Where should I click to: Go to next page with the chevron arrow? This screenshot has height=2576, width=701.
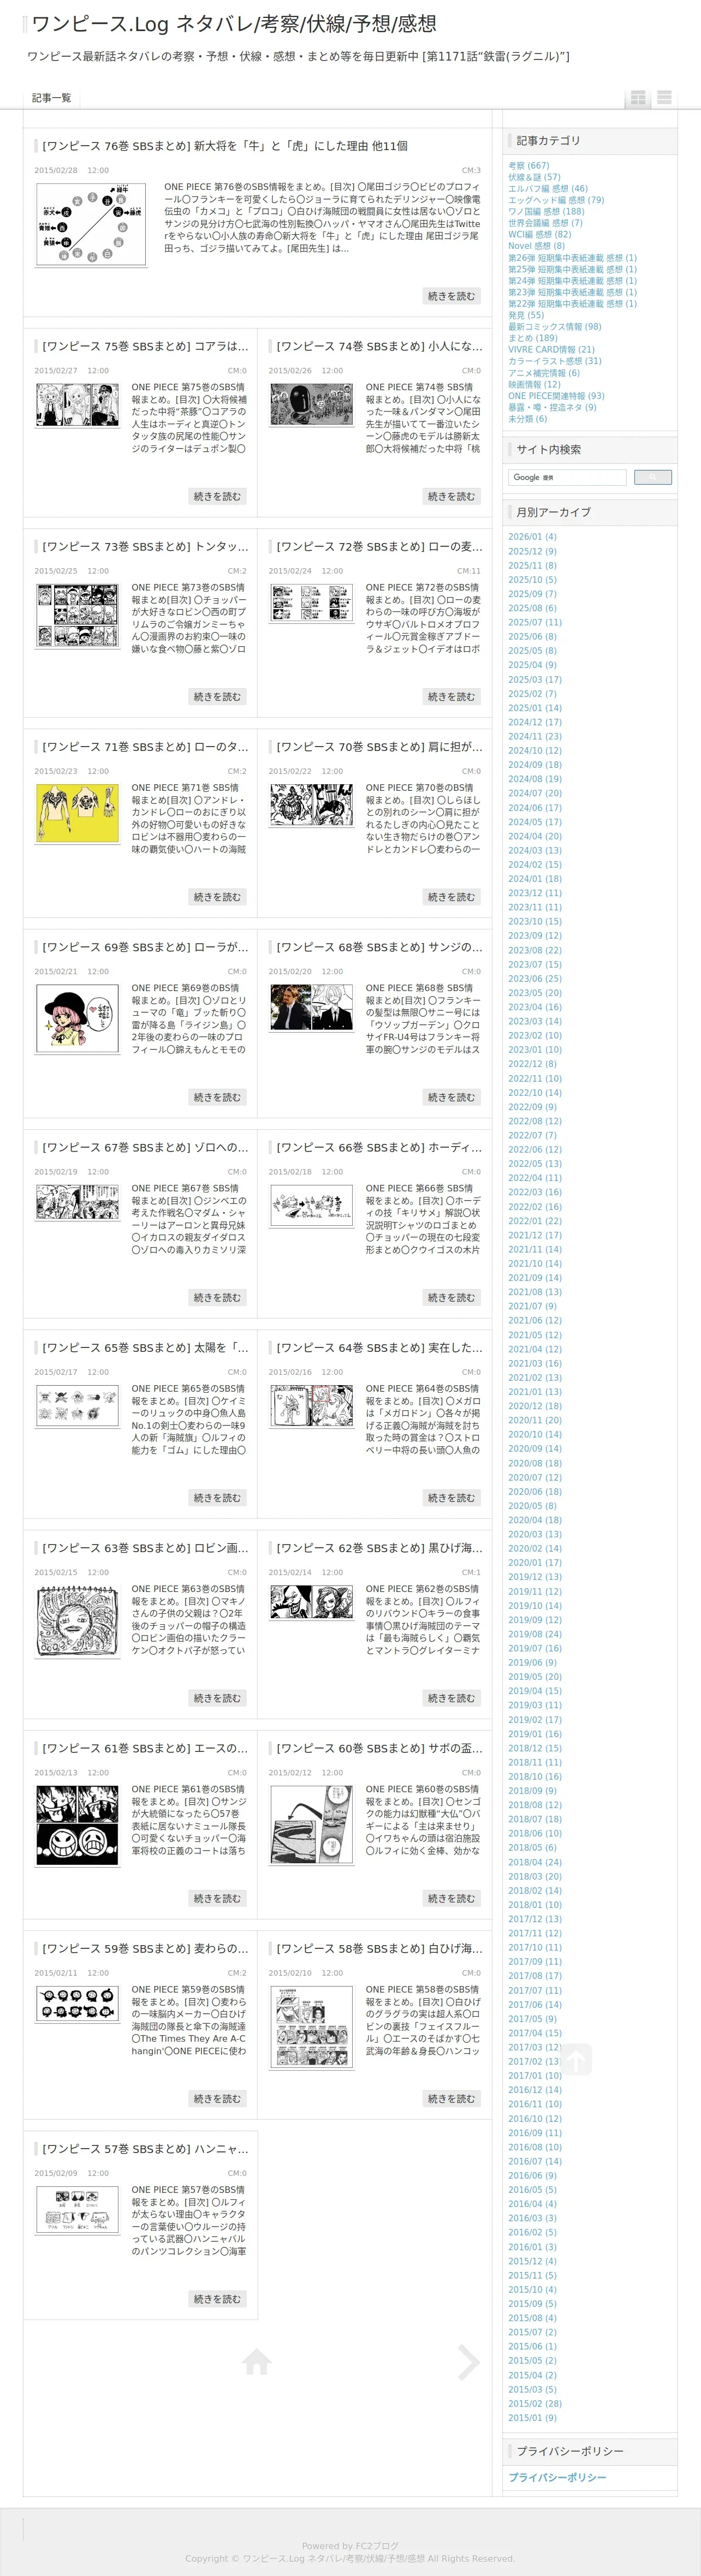point(468,2362)
